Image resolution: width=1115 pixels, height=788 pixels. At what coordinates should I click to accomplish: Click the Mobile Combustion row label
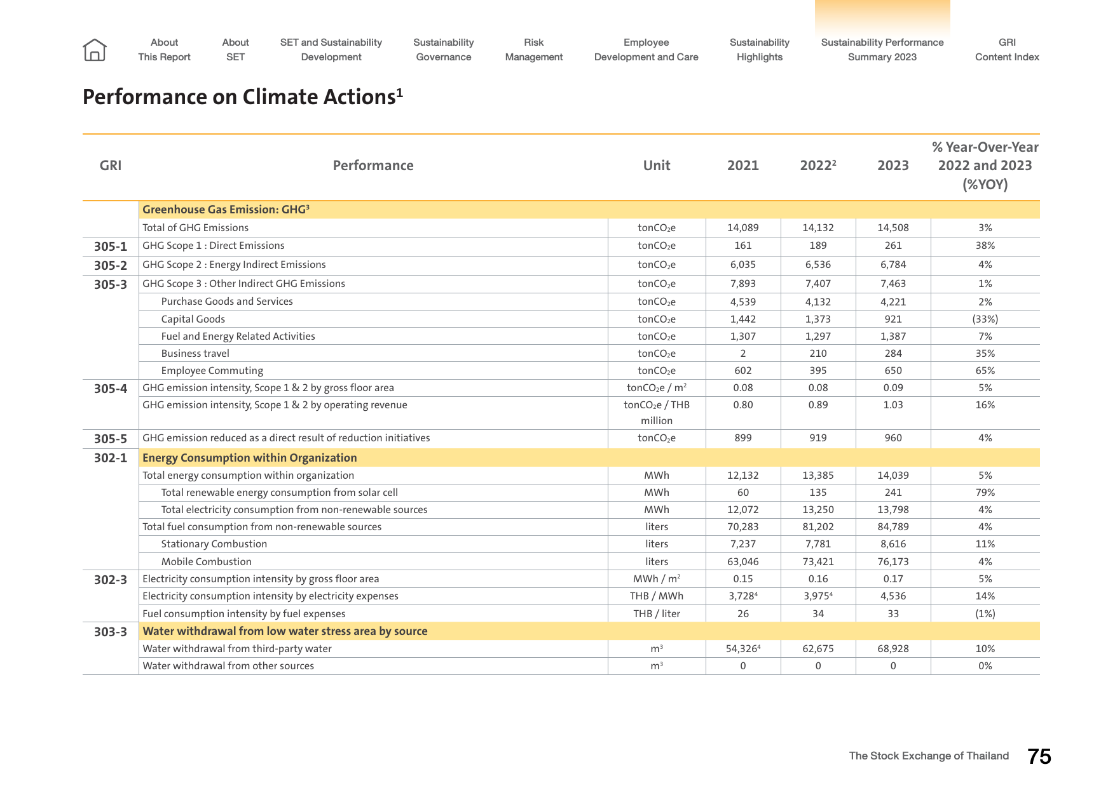tap(207, 562)
